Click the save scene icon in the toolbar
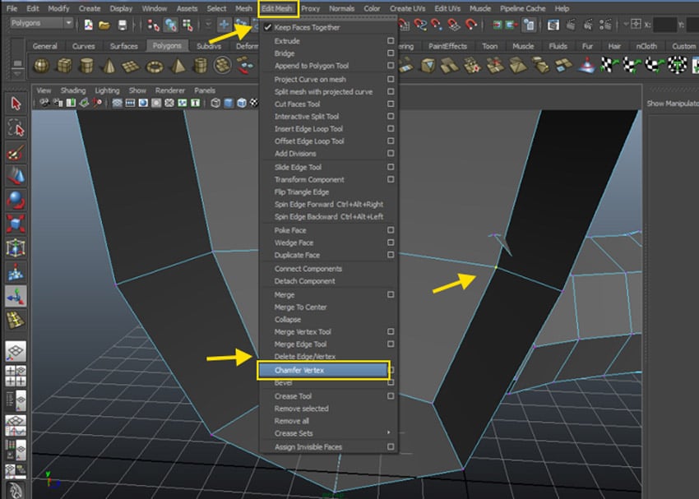The width and height of the screenshot is (699, 499). tap(124, 25)
